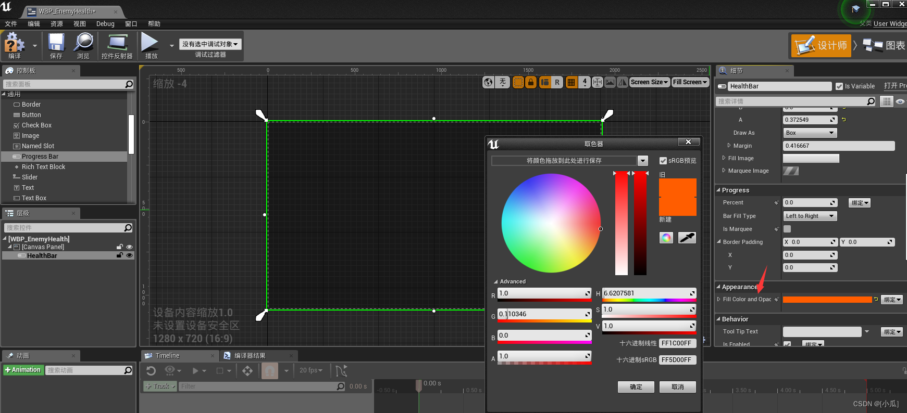907x413 pixels.
Task: Open the Fill Screen dropdown
Action: pyautogui.click(x=690, y=82)
